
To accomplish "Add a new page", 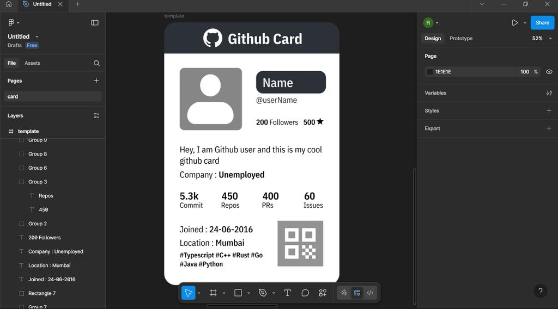I will click(96, 81).
